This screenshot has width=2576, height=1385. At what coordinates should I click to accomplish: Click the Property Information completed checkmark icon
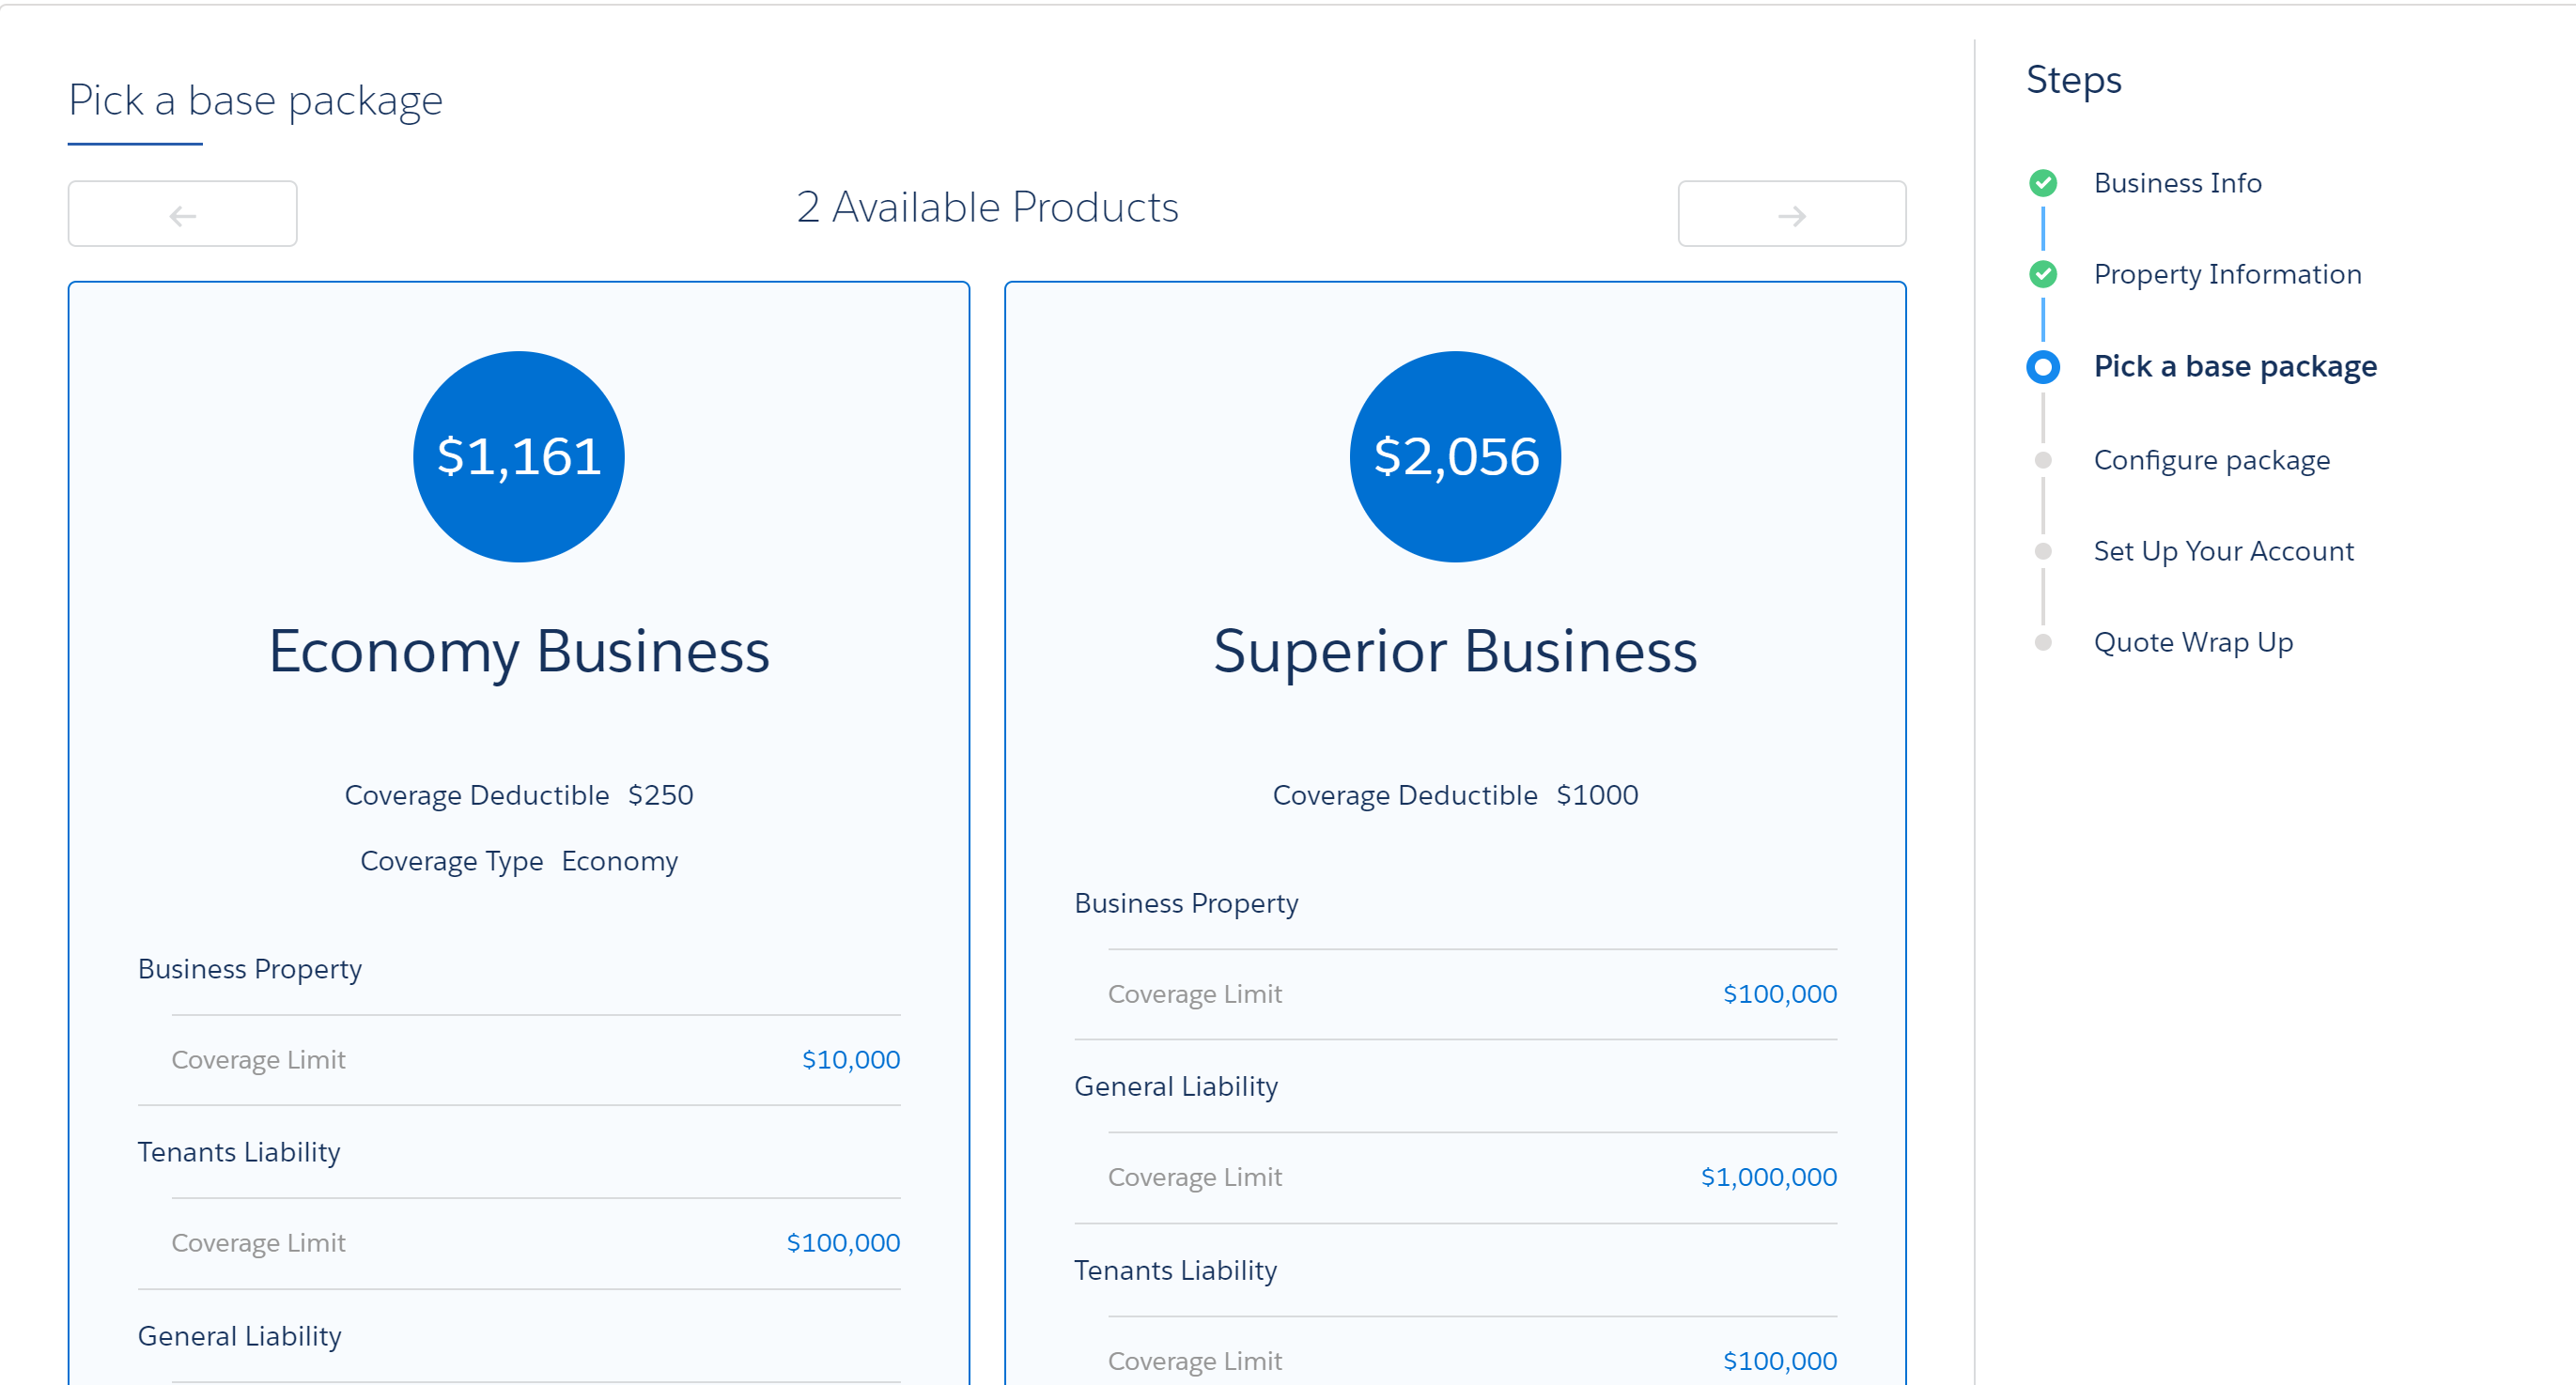tap(2043, 274)
